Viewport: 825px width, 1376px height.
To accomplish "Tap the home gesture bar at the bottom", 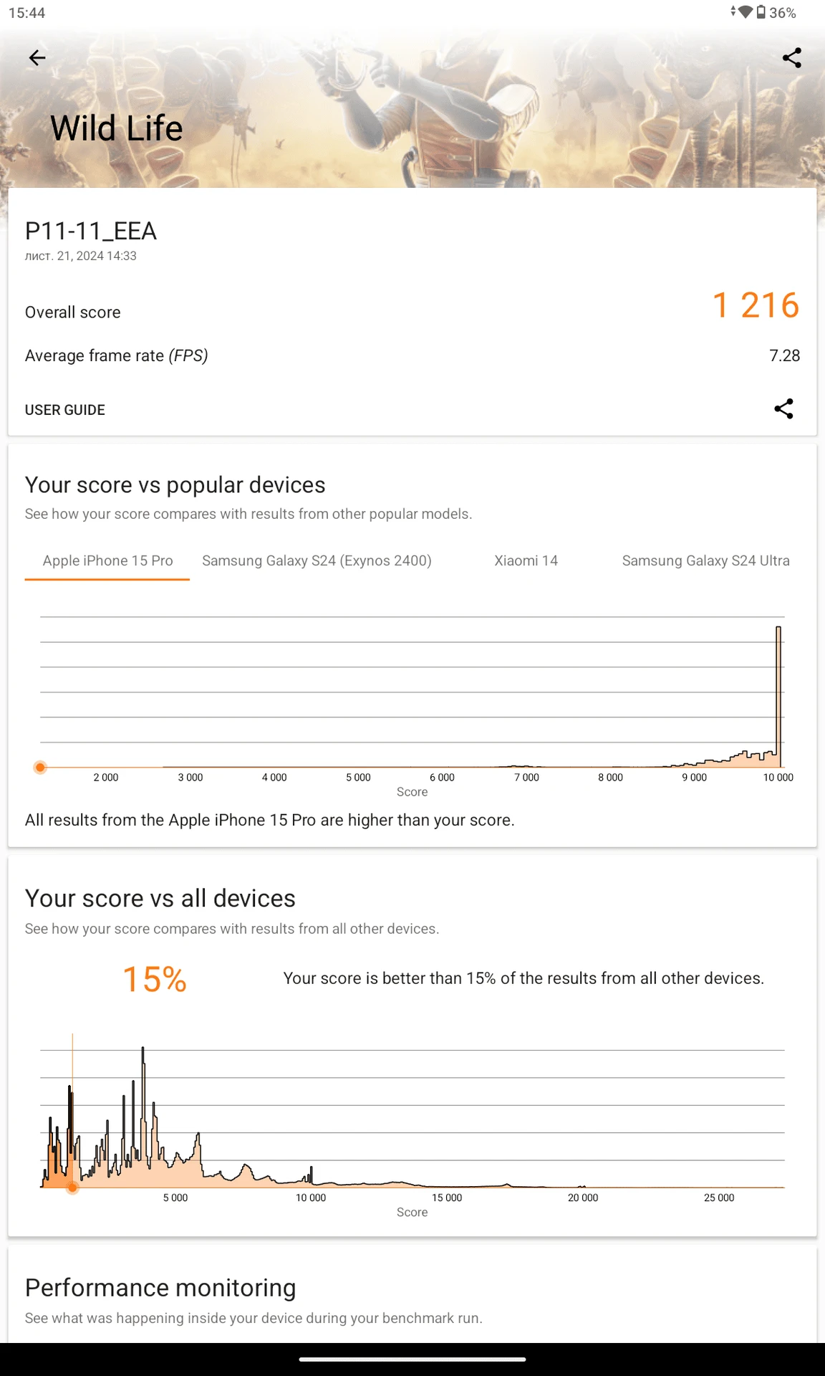I will pos(412,1359).
